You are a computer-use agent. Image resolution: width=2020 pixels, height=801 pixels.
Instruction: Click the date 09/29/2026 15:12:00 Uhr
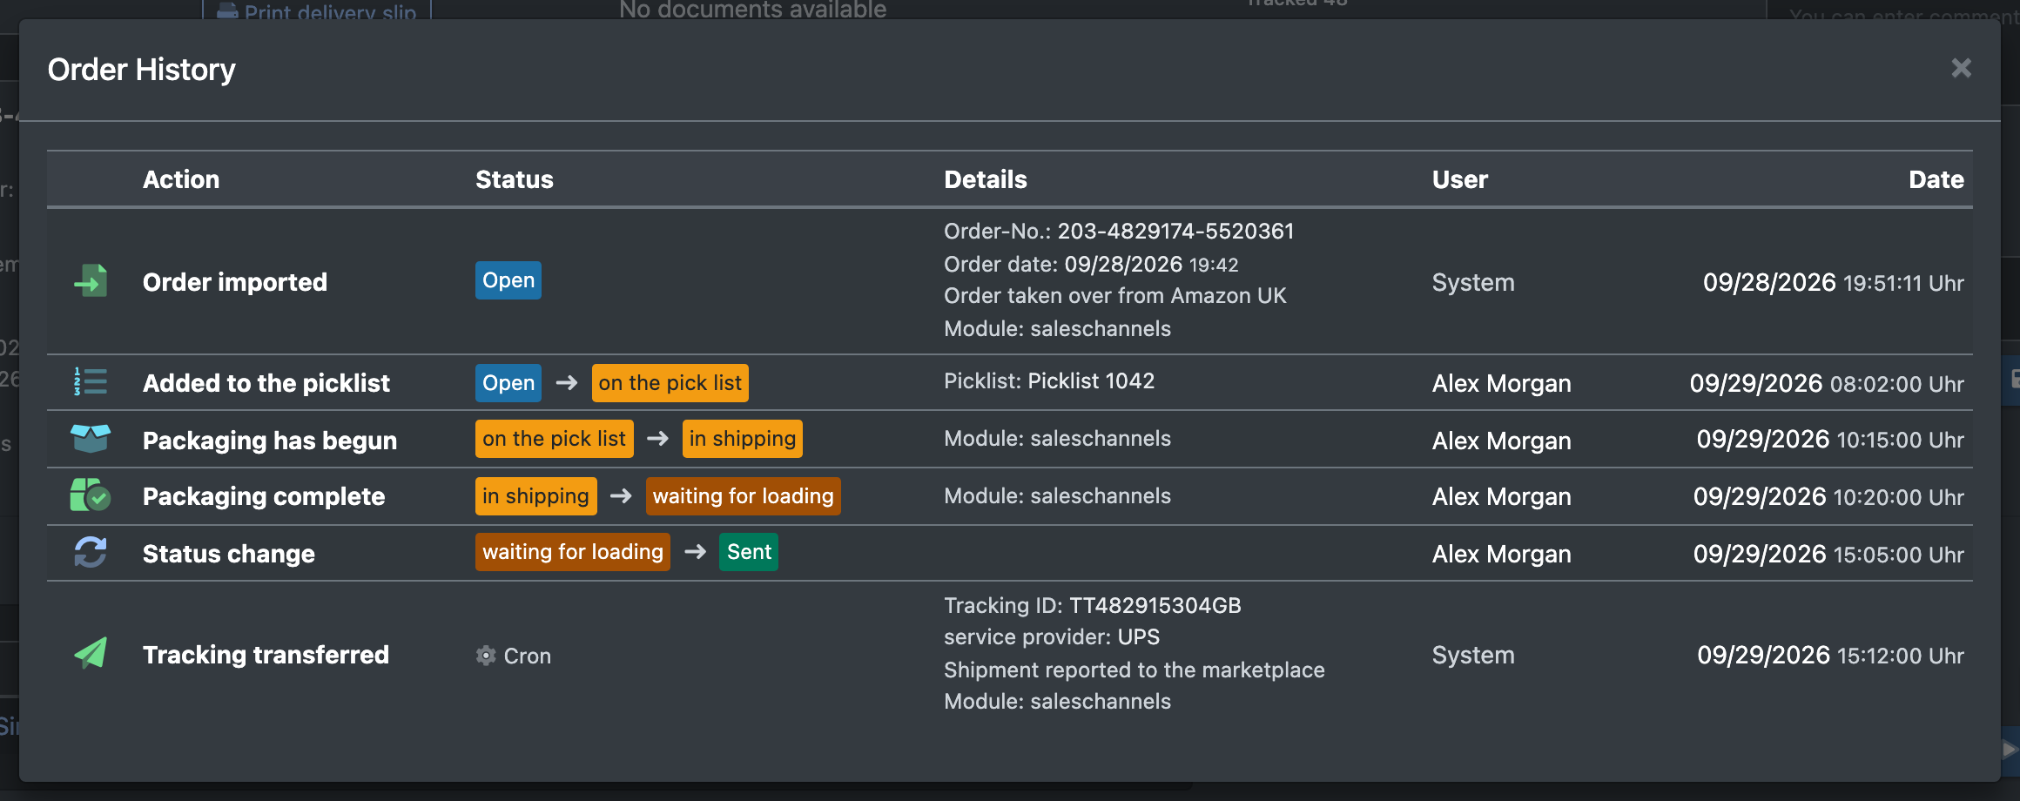click(x=1830, y=655)
